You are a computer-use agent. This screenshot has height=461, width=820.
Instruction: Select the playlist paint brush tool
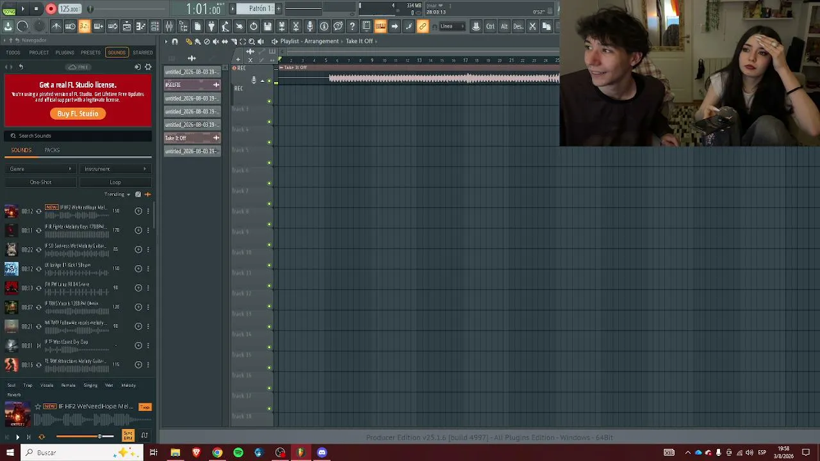pos(197,42)
